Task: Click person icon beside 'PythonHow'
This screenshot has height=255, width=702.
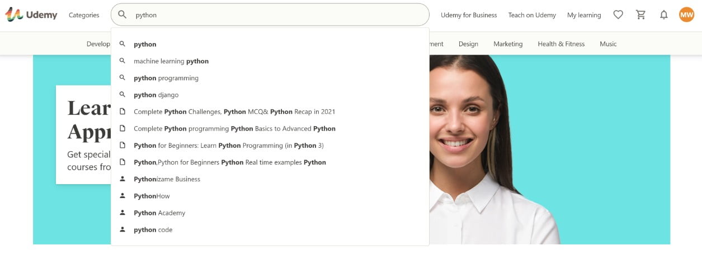Action: 123,196
